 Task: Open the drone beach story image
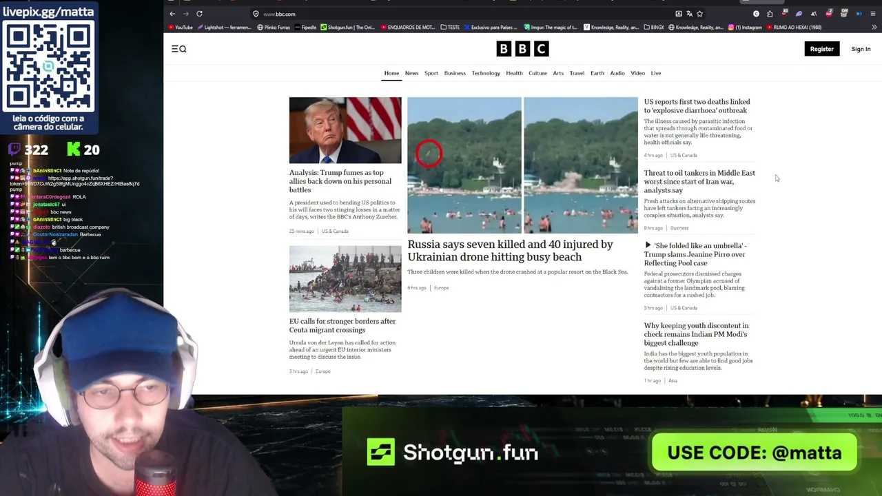[522, 165]
